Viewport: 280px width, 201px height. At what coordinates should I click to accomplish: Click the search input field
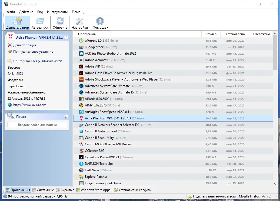(x=37, y=125)
